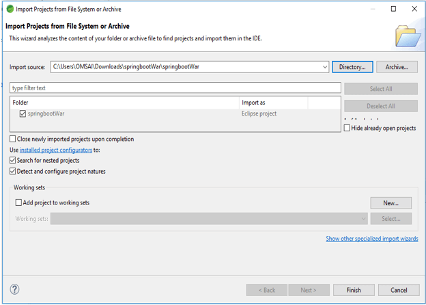
Task: Click the type filter text field
Action: click(175, 88)
